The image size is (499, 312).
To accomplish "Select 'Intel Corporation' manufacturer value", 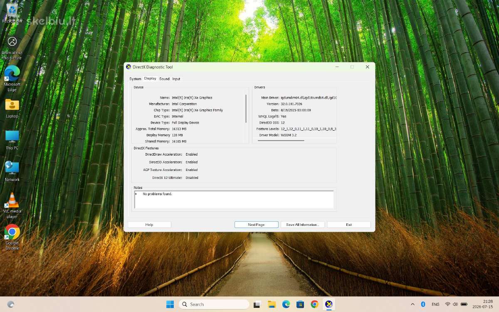I will [184, 104].
